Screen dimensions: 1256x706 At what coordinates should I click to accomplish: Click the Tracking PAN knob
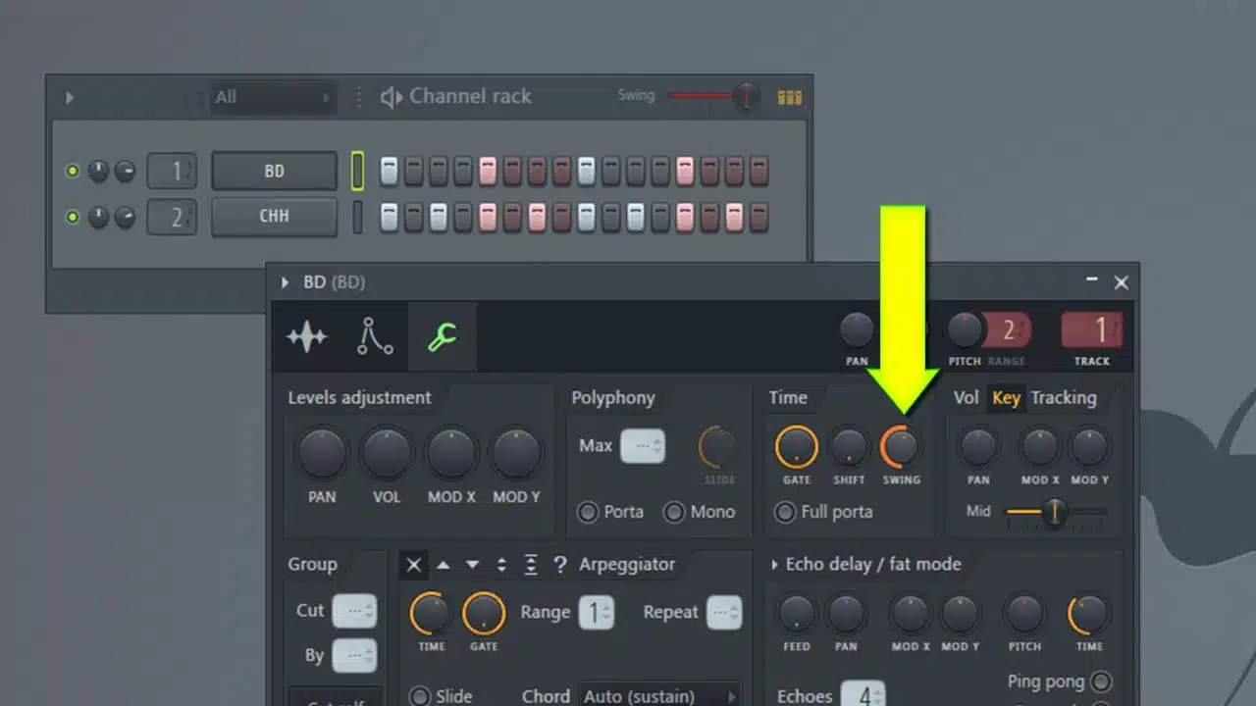coord(978,447)
